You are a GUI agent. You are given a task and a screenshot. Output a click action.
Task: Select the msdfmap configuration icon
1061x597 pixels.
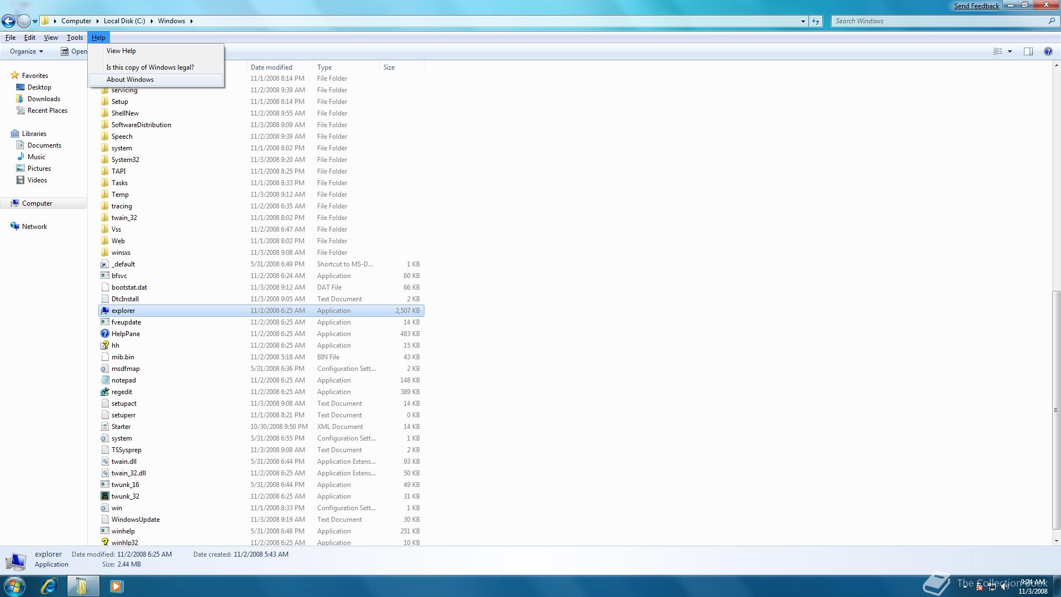coord(105,369)
